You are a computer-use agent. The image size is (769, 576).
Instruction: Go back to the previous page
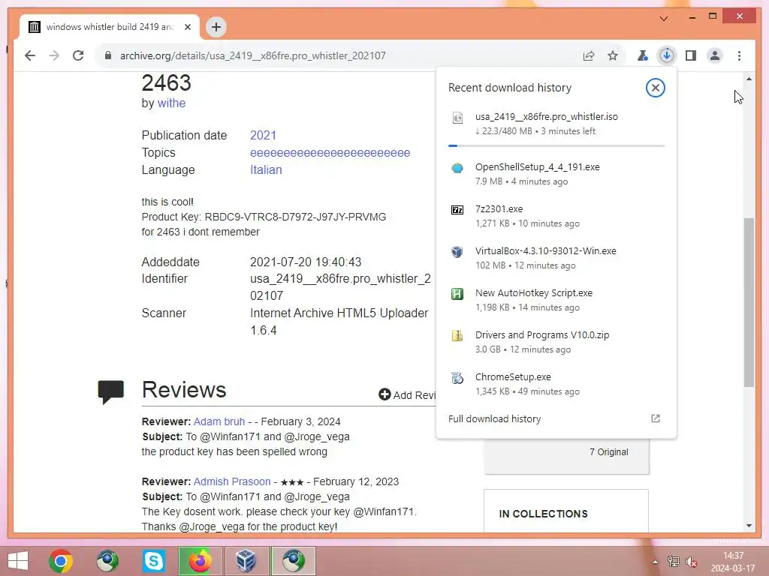[30, 55]
